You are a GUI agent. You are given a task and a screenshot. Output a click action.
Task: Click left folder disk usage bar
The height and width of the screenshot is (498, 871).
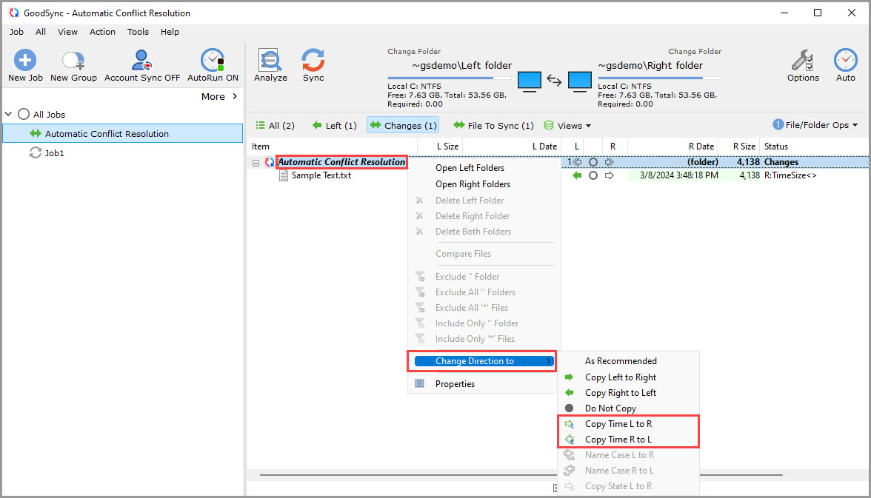click(x=449, y=78)
